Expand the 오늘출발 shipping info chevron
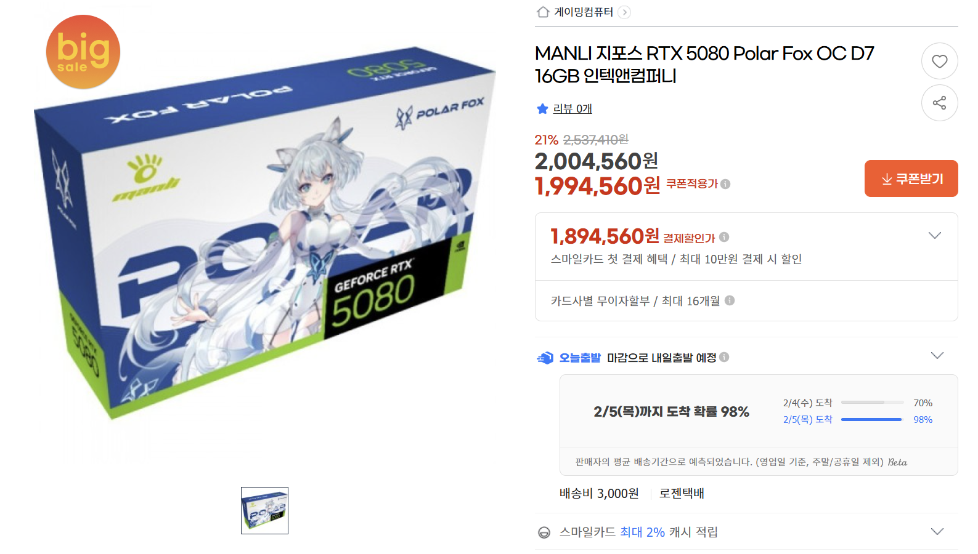This screenshot has width=978, height=554. point(937,356)
